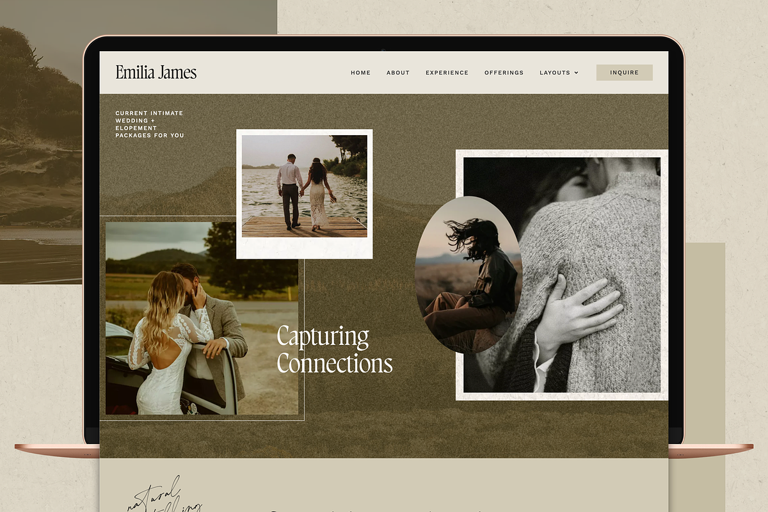Open the Experience nav item
Screen dimensions: 768x512
[x=447, y=73]
